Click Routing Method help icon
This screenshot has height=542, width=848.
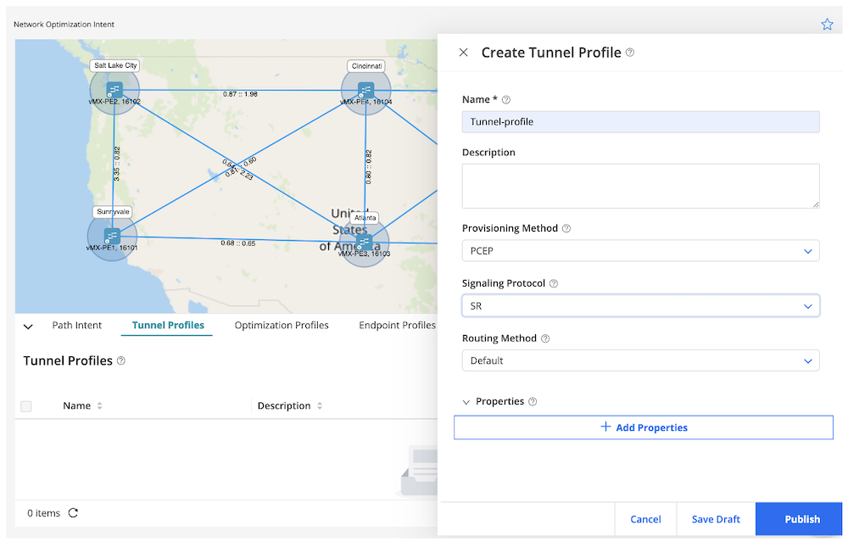545,338
